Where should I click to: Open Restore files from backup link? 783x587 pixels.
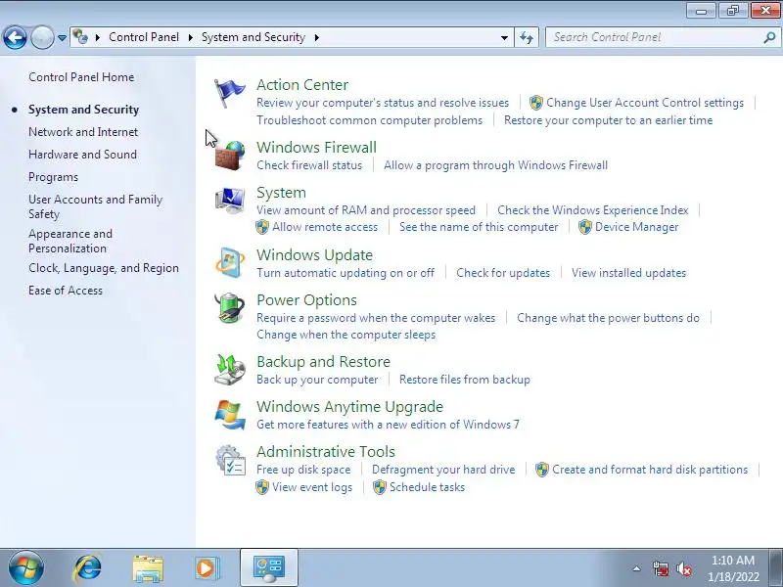pyautogui.click(x=465, y=380)
